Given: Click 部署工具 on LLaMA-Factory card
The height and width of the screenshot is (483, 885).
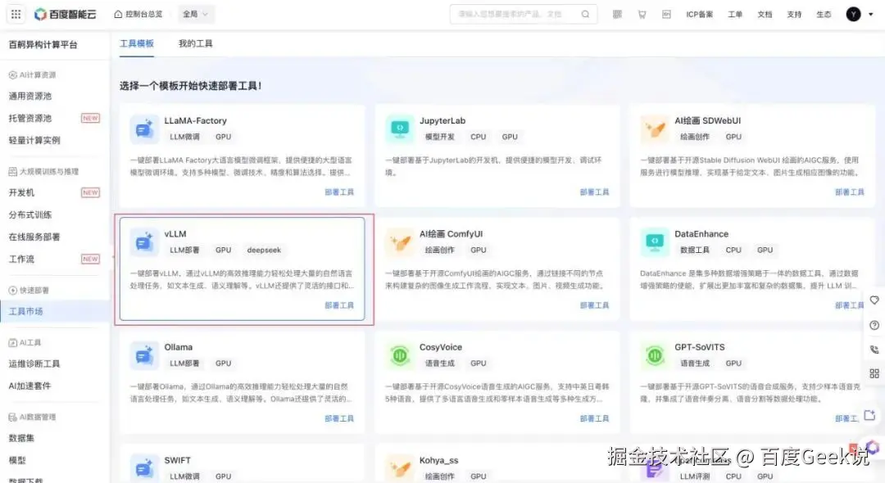Looking at the screenshot, I should click(339, 192).
